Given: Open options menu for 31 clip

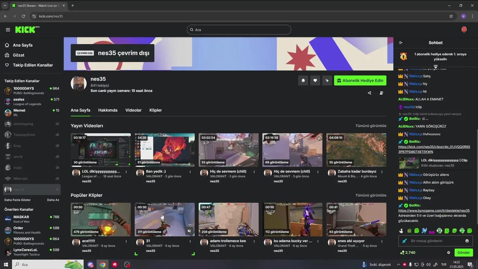Looking at the screenshot, I should pyautogui.click(x=190, y=241).
